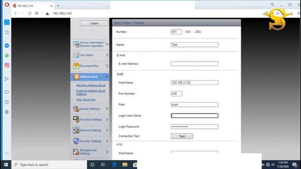Image resolution: width=301 pixels, height=169 pixels.
Task: Open Messenger in Opera sidebar
Action: tap(7, 46)
